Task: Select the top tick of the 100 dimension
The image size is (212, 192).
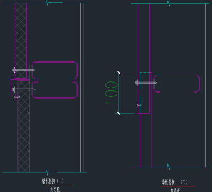Action: pos(119,72)
